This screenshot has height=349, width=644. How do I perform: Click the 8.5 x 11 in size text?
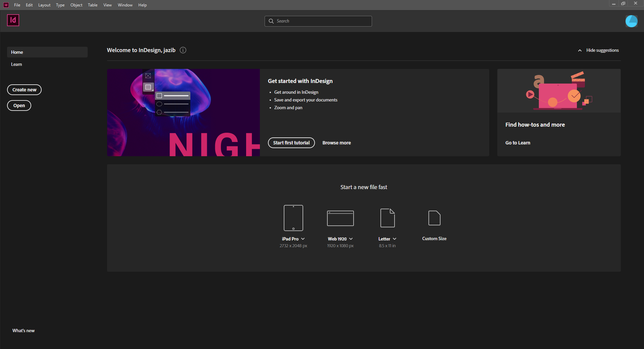[387, 246]
